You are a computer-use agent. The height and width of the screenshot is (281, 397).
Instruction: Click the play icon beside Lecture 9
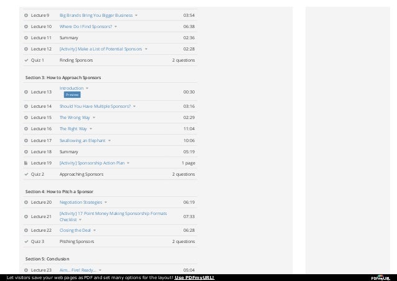point(26,16)
